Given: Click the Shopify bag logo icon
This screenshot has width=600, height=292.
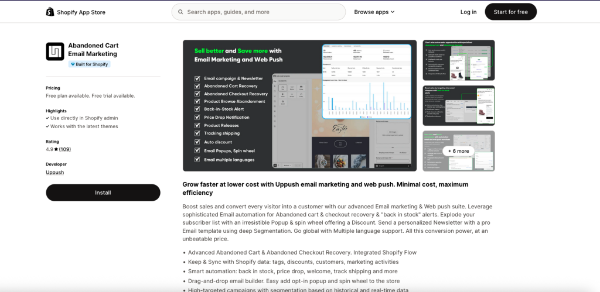Looking at the screenshot, I should click(x=50, y=12).
